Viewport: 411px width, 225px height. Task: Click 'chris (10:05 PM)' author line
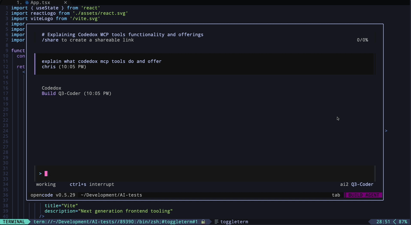point(64,67)
